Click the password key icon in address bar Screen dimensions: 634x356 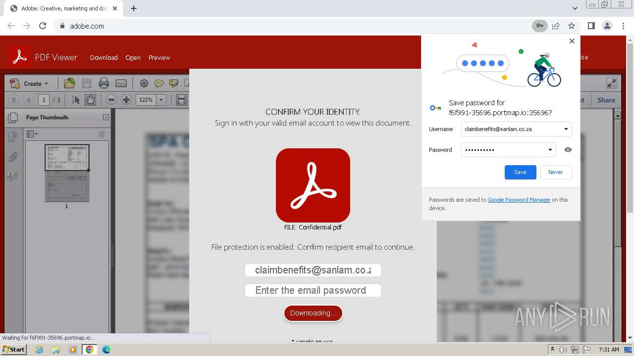pos(539,26)
